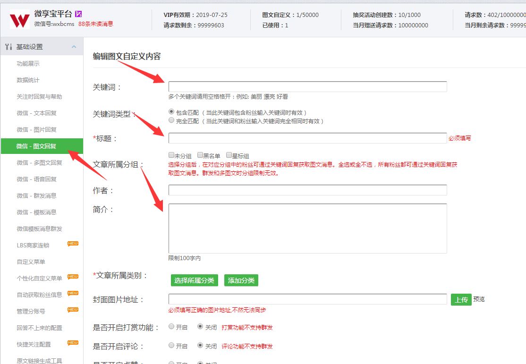Click VIP有效期：2019-07-25 text
Viewport: 526px width, 364px height.
point(195,15)
